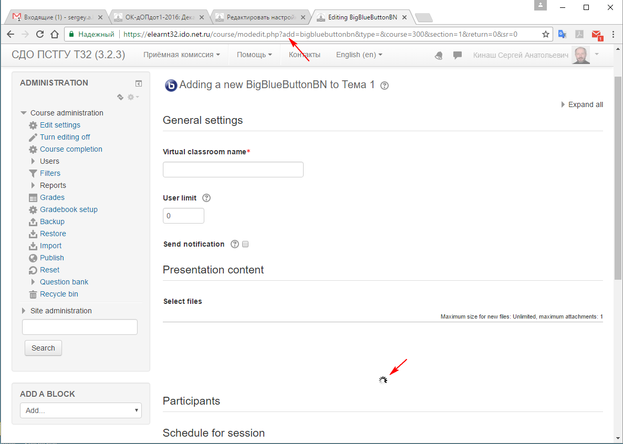The width and height of the screenshot is (623, 444).
Task: Open Chrome three-dot menu
Action: point(613,34)
